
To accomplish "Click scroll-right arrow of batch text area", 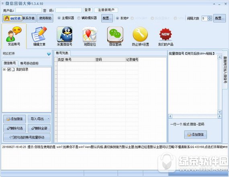I will coord(219,116).
